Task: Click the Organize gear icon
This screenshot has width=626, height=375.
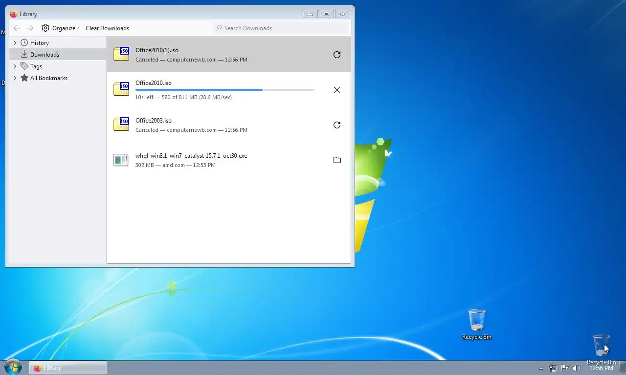Action: click(45, 28)
